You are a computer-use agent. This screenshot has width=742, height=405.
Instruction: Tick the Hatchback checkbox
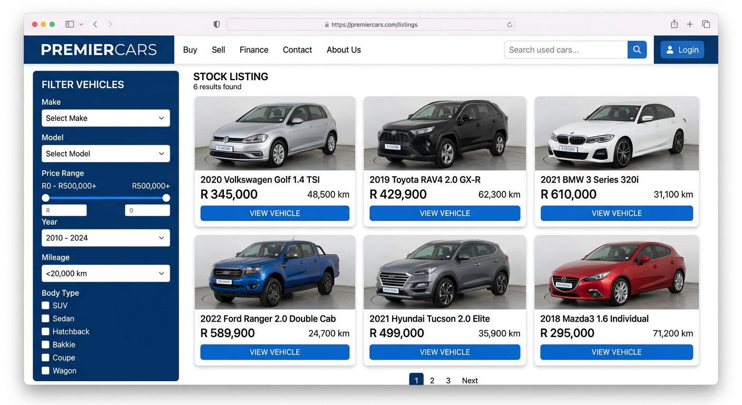pos(46,332)
